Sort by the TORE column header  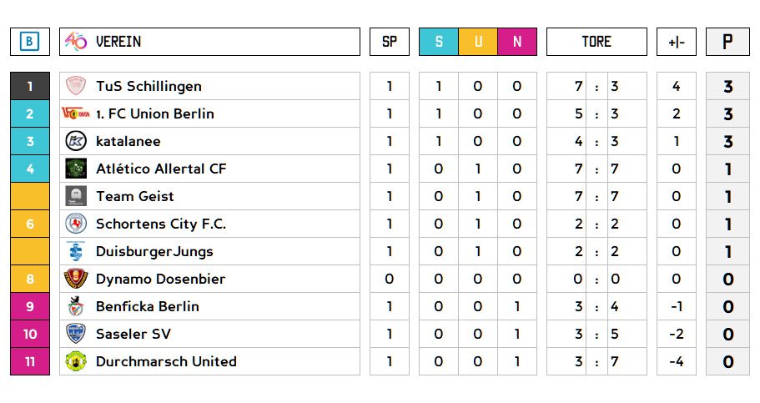[596, 42]
